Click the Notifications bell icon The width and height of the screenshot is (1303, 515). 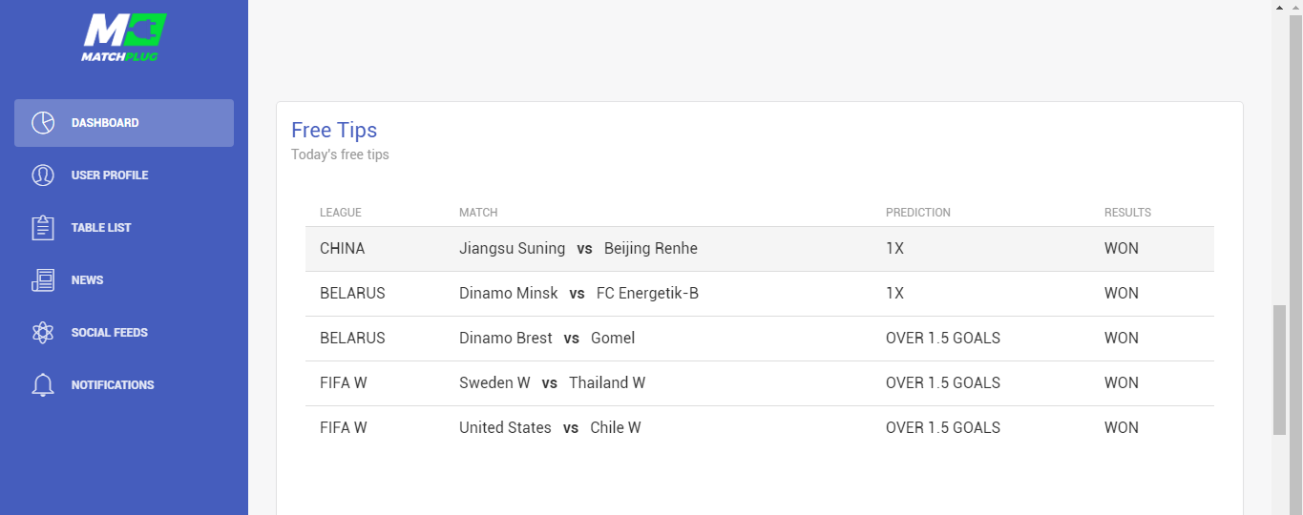(43, 385)
